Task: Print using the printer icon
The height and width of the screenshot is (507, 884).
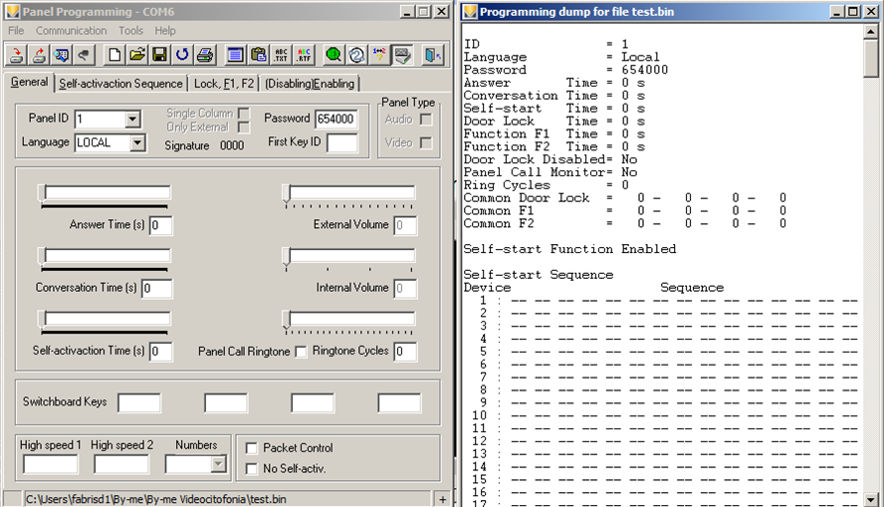Action: click(205, 55)
